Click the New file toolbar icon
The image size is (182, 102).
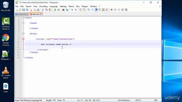16,10
